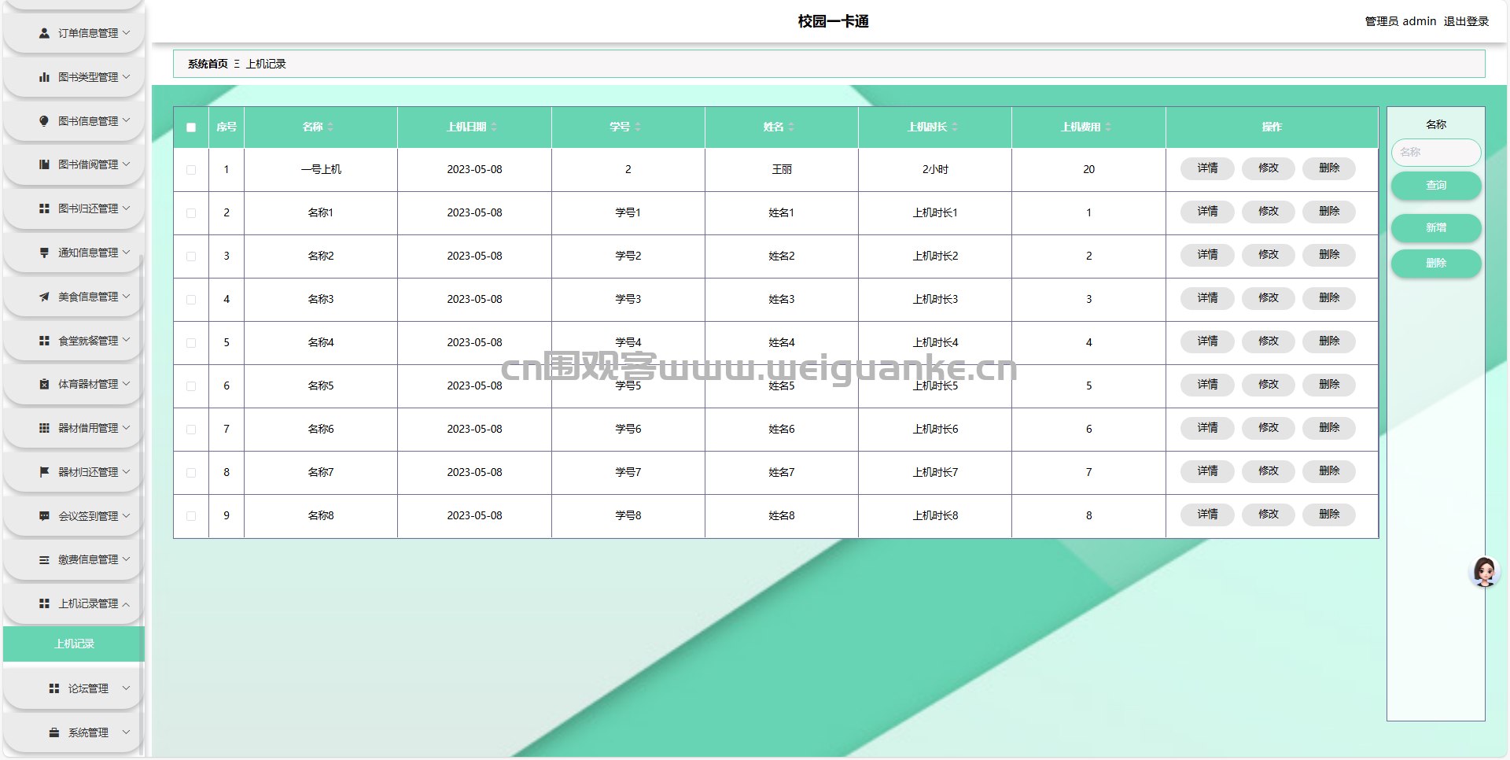Click 管理员 admin label
The width and height of the screenshot is (1510, 760).
[x=1400, y=21]
